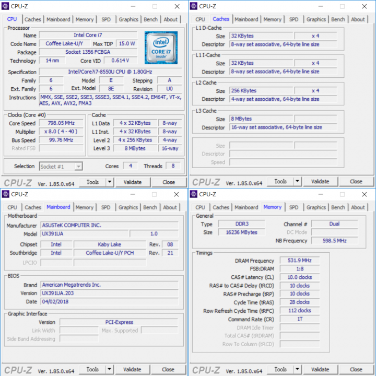The width and height of the screenshot is (376, 376).
Task: Expand Tools arrow in CPU tab window
Action: click(x=110, y=182)
